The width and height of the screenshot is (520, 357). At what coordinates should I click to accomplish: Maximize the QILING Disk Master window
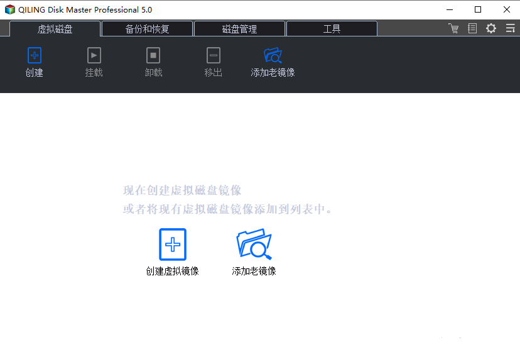478,9
